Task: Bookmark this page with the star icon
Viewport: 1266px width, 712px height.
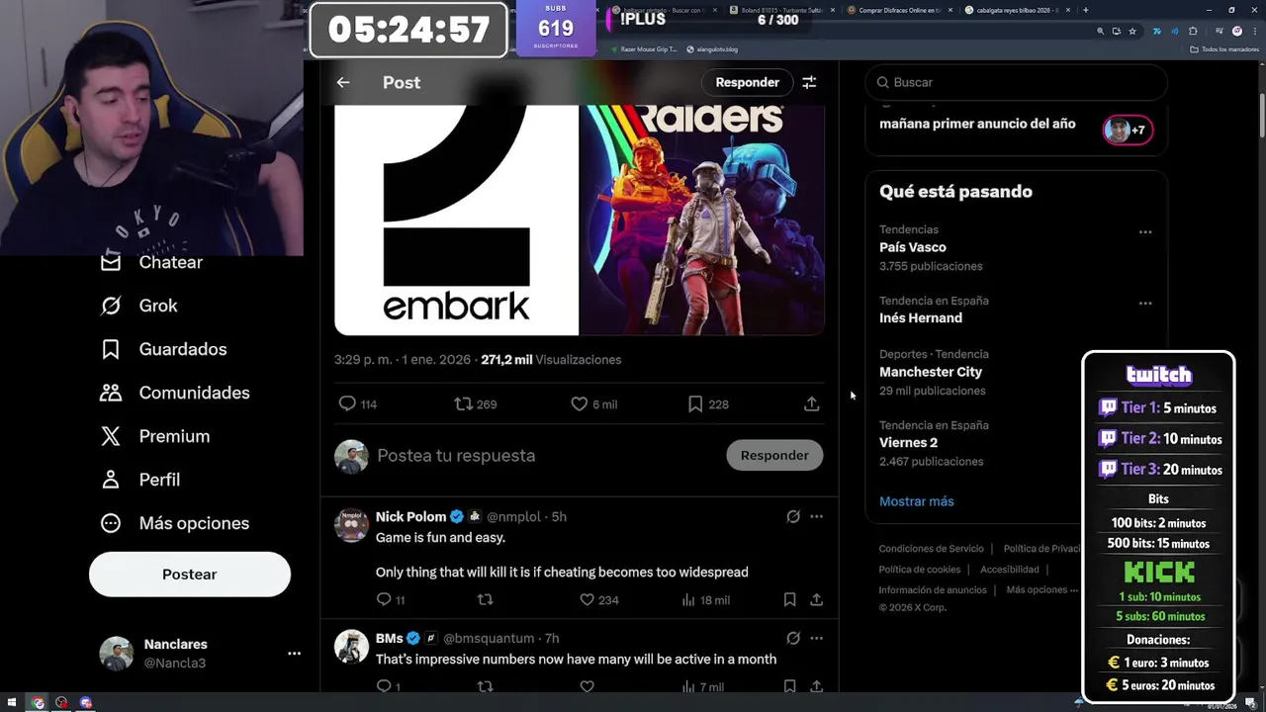Action: [x=1132, y=31]
